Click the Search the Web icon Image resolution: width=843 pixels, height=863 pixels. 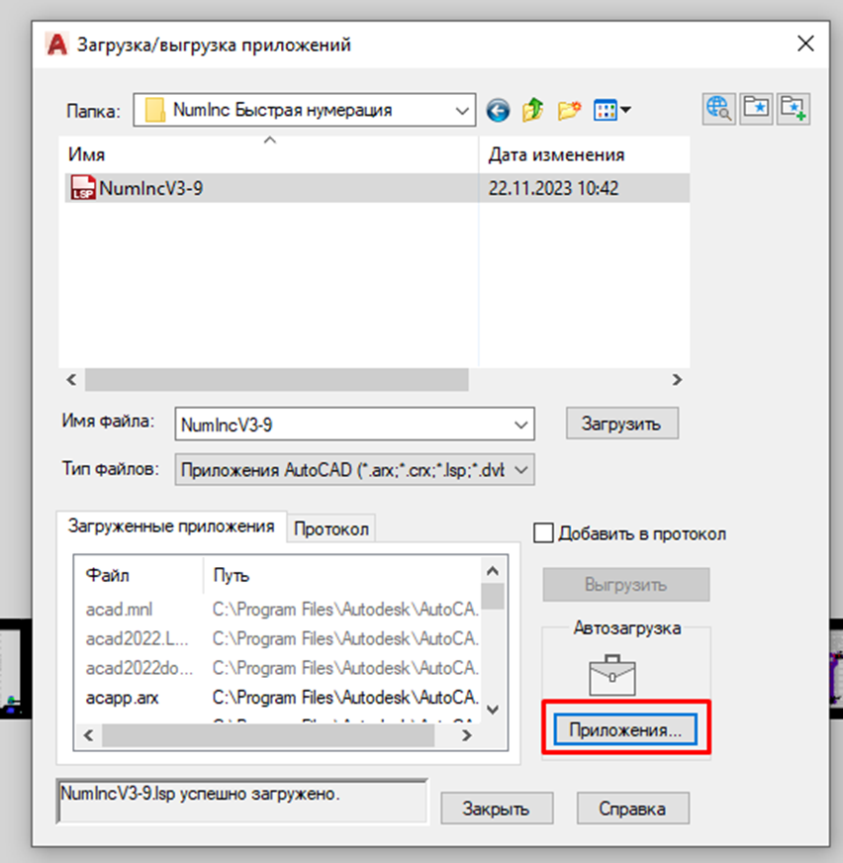(719, 110)
